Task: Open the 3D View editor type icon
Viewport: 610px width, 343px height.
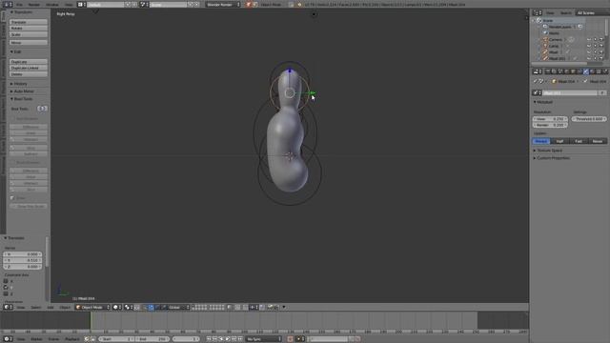Action: (8, 307)
